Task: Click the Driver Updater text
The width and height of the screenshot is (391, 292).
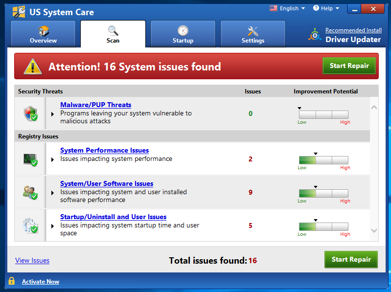Action: pos(353,39)
